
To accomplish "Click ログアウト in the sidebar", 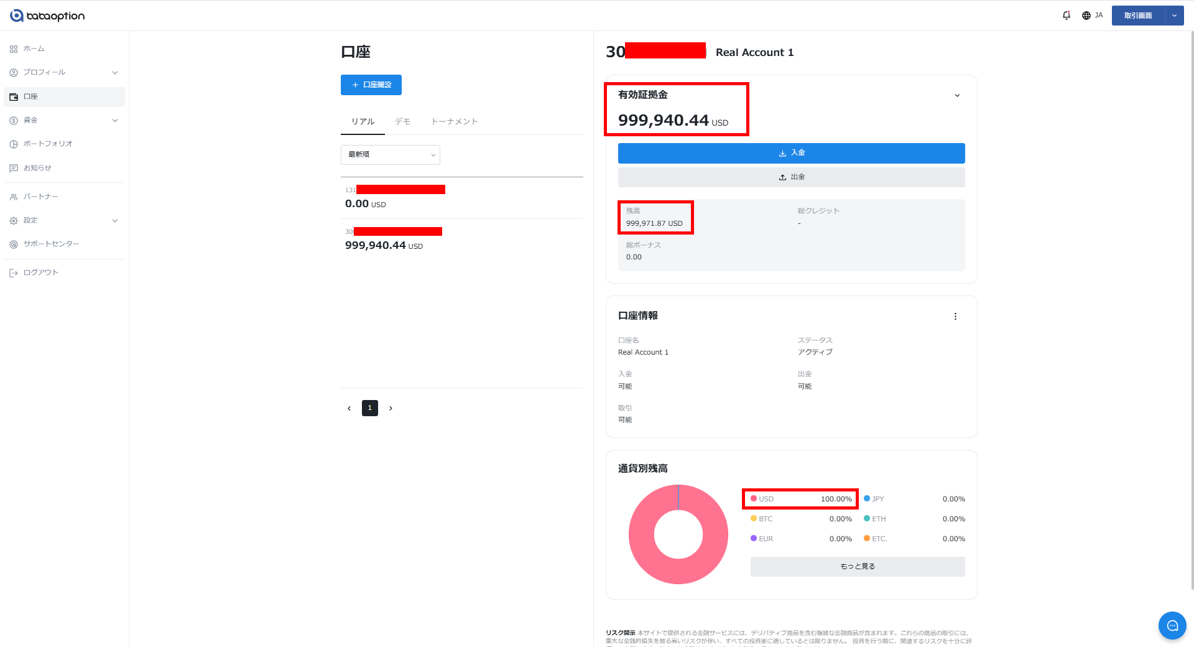I will pos(40,272).
